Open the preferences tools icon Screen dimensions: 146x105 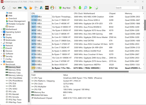(x=74, y=8)
